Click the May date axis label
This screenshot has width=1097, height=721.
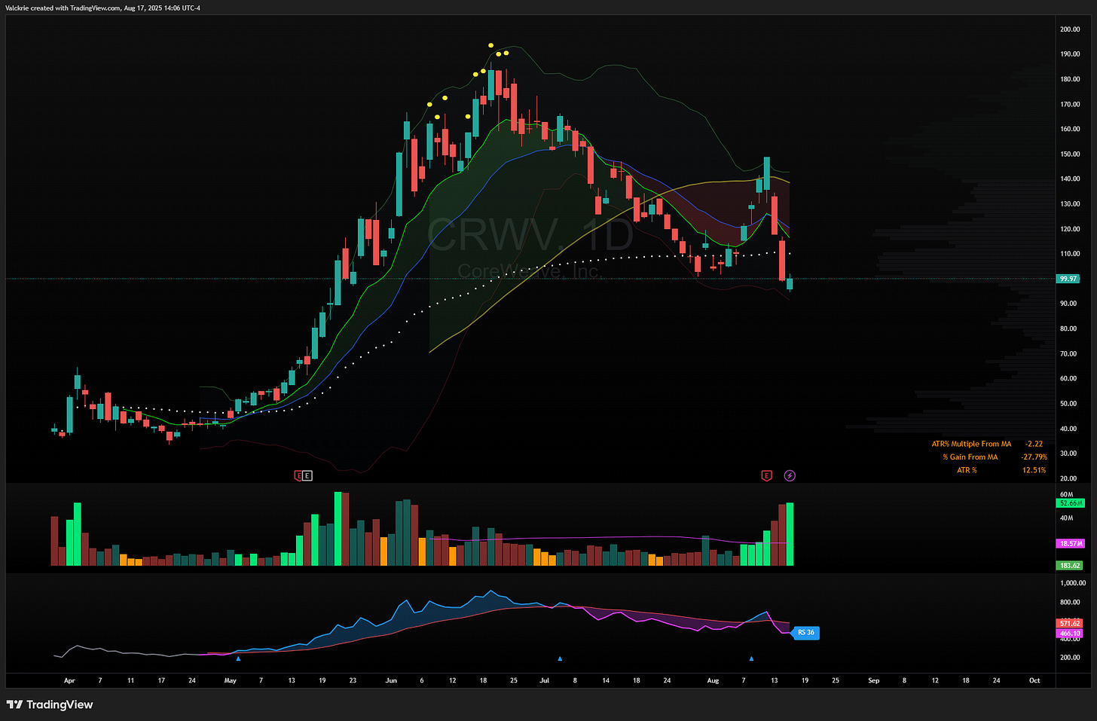231,680
